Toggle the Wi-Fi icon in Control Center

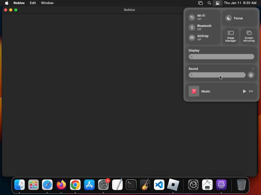192,17
